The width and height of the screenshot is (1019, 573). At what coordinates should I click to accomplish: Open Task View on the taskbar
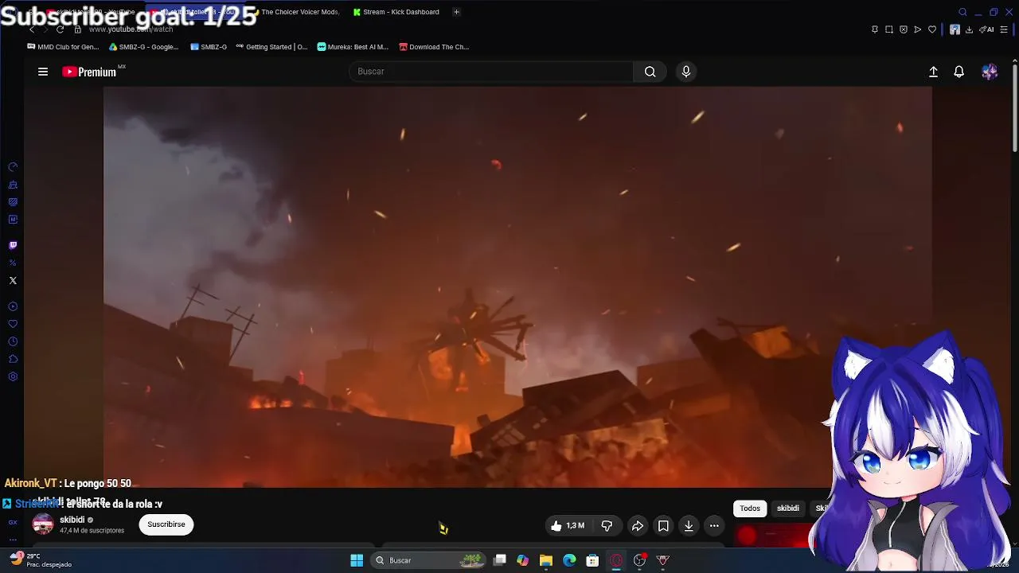tap(500, 560)
